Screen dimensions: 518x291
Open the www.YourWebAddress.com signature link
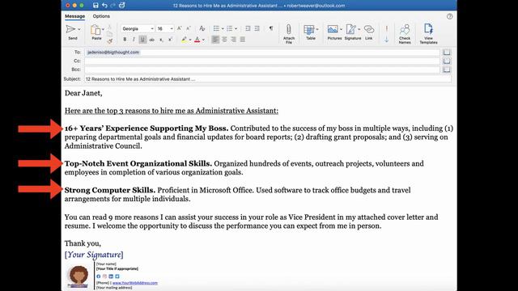pyautogui.click(x=135, y=283)
